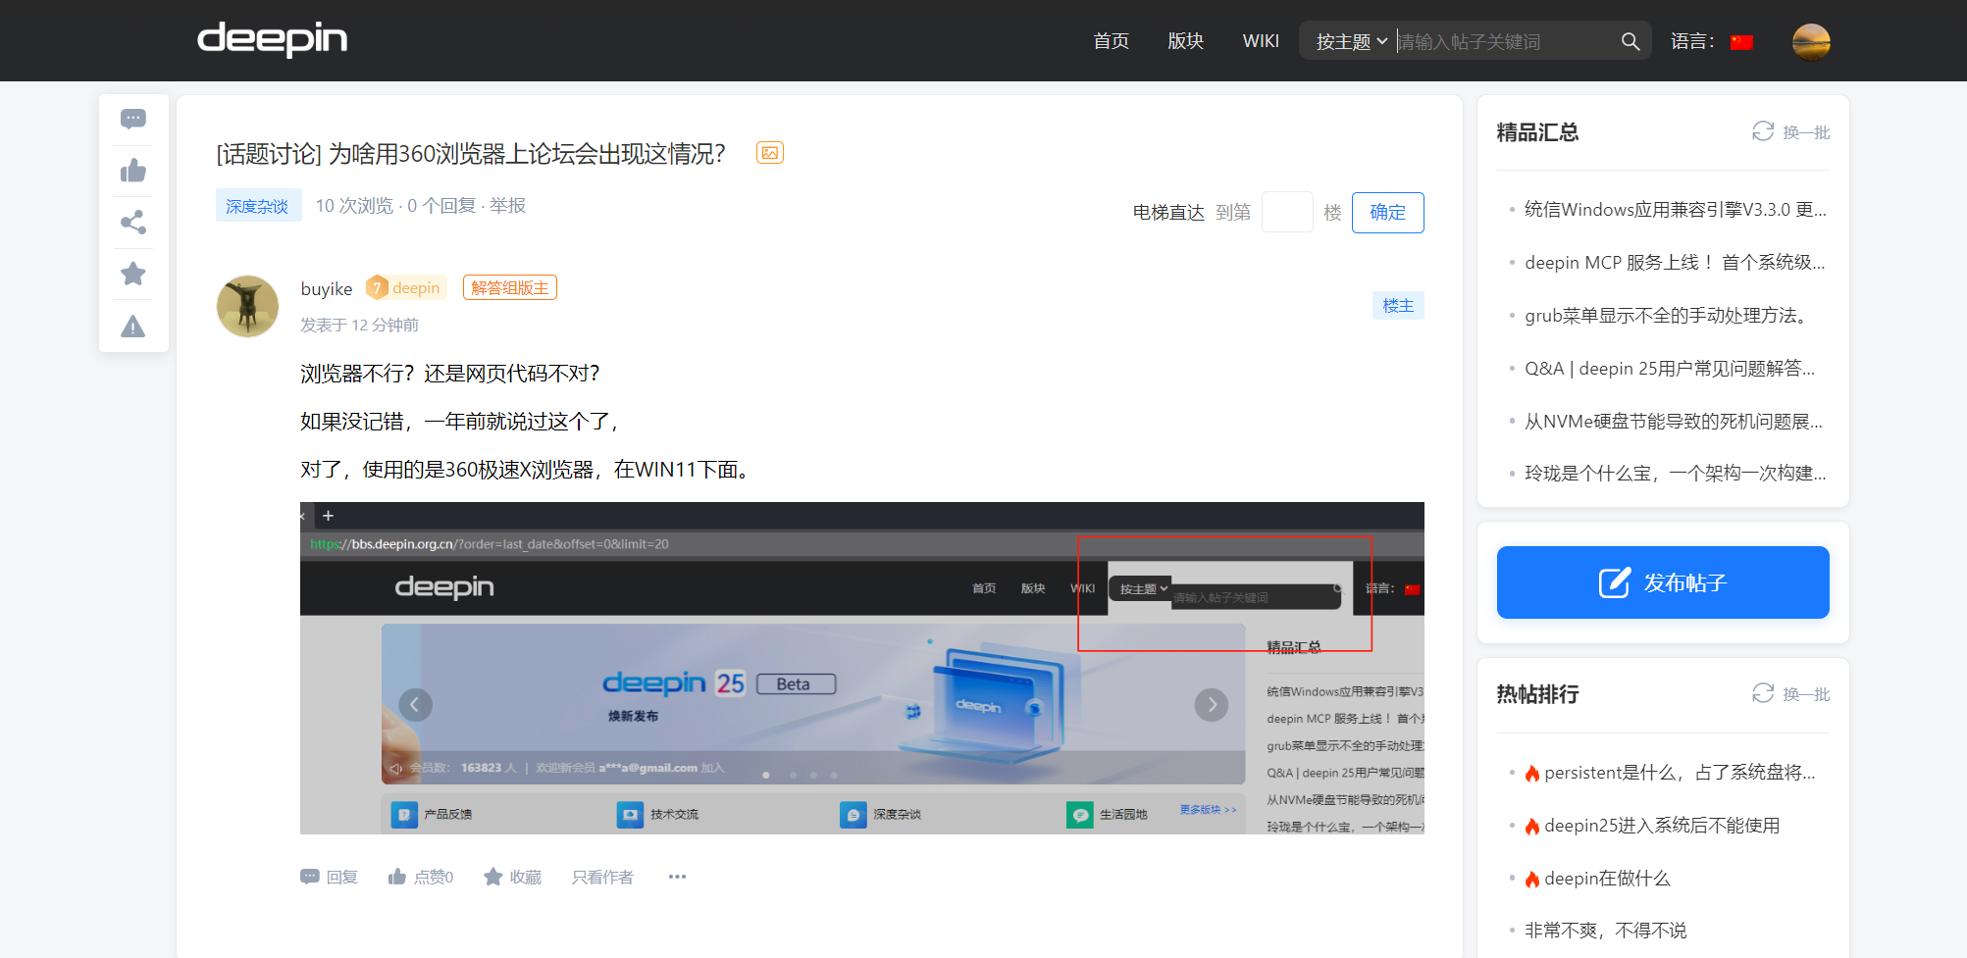Open WIKI in the top navigation

tap(1261, 41)
